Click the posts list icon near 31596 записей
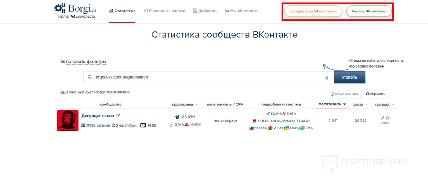 pyautogui.click(x=83, y=125)
